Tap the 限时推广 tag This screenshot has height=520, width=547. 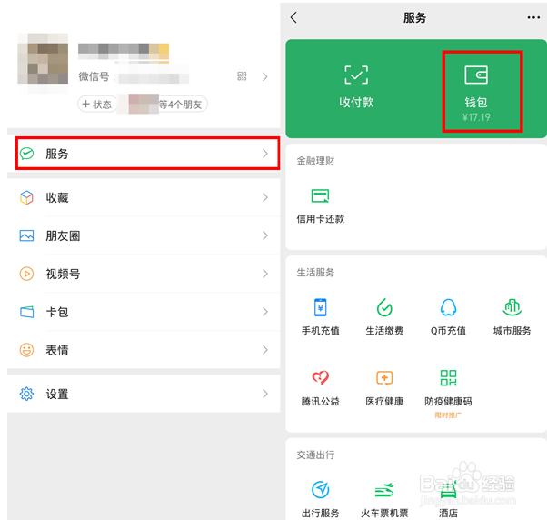pyautogui.click(x=448, y=415)
